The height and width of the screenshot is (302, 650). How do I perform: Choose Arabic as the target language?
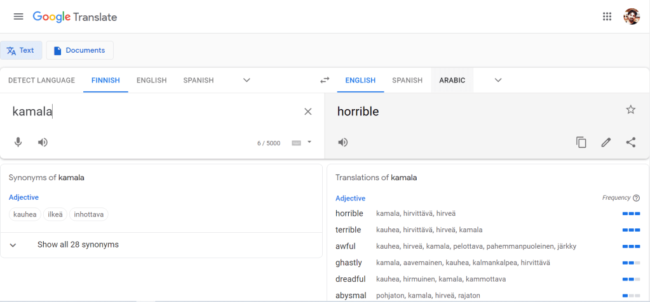pyautogui.click(x=452, y=81)
